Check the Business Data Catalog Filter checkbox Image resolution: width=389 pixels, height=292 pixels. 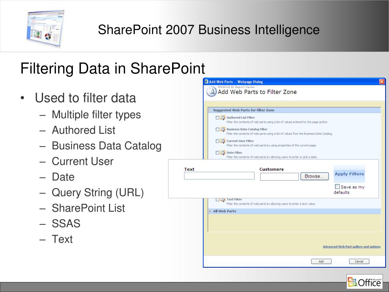click(218, 129)
